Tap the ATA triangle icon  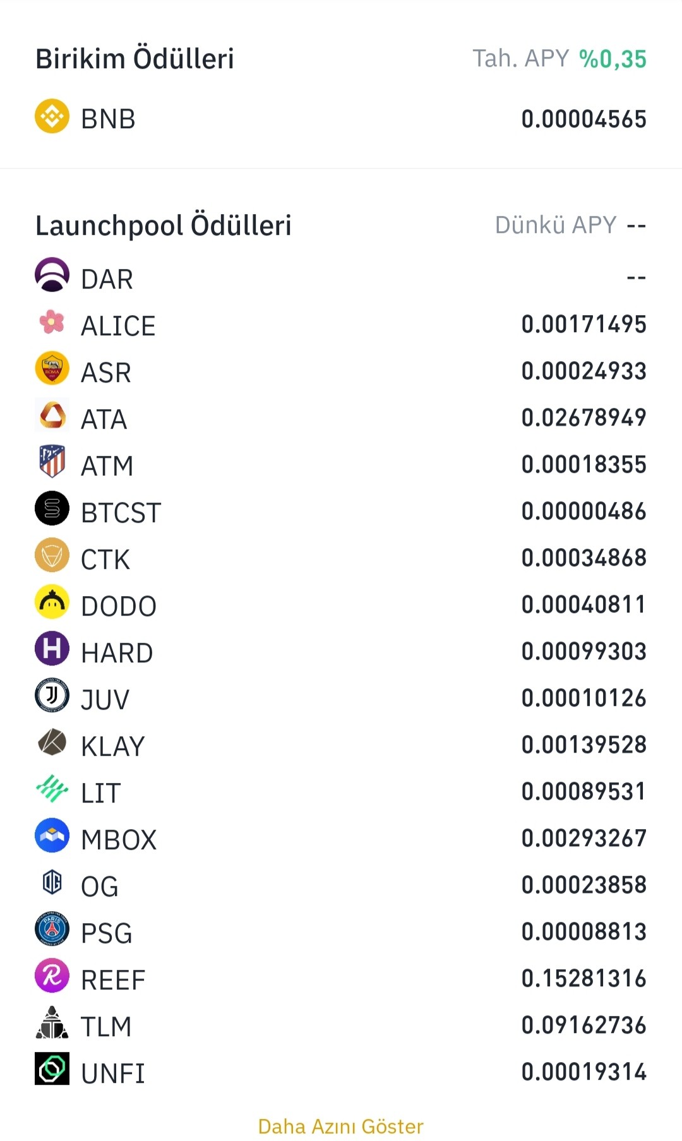52,415
